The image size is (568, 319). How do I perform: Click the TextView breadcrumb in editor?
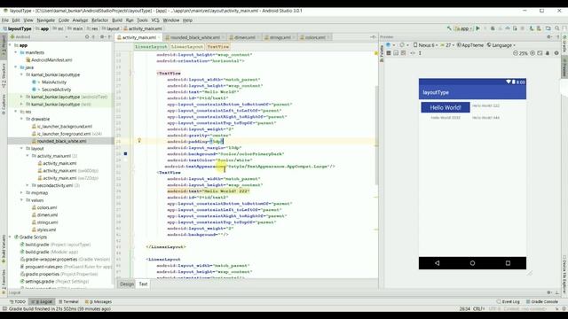point(218,47)
